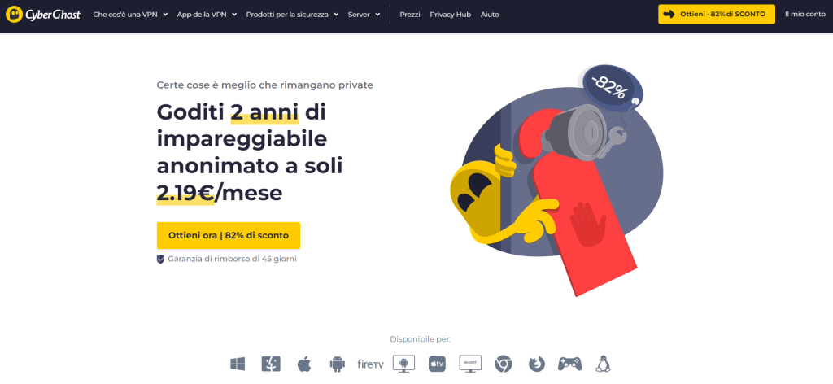Open the Prezzi menu item

tap(410, 15)
